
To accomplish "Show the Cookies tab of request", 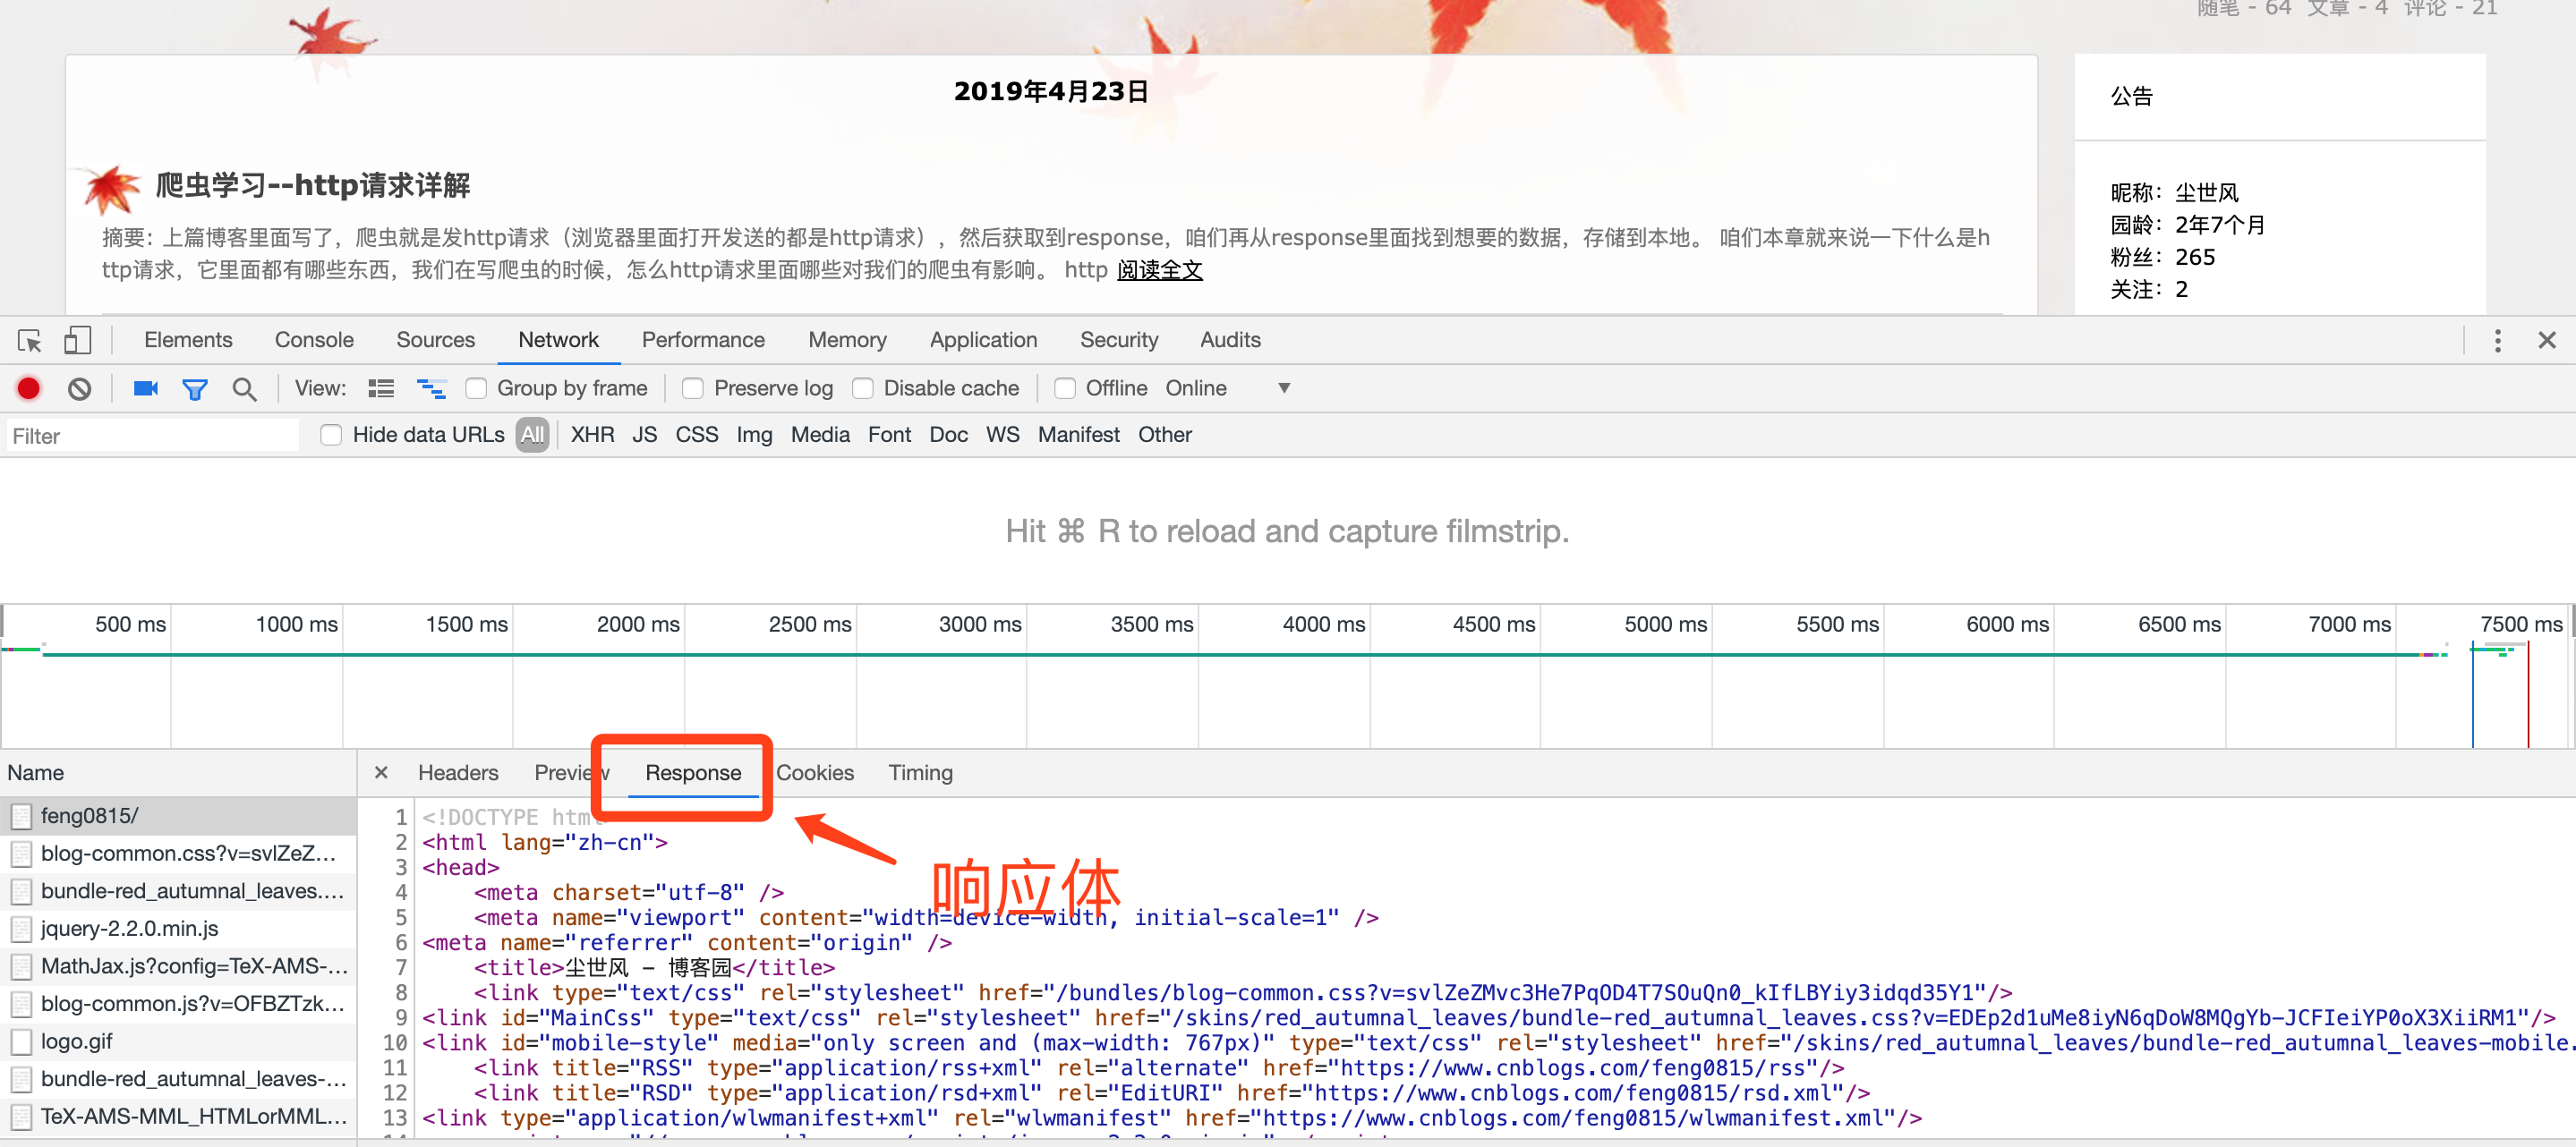I will coord(815,773).
